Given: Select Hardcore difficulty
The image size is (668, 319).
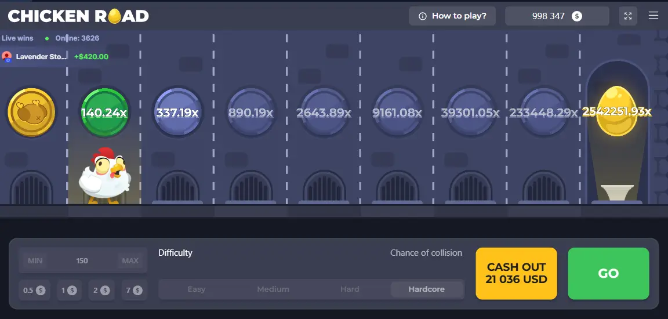Looking at the screenshot, I should [x=426, y=289].
